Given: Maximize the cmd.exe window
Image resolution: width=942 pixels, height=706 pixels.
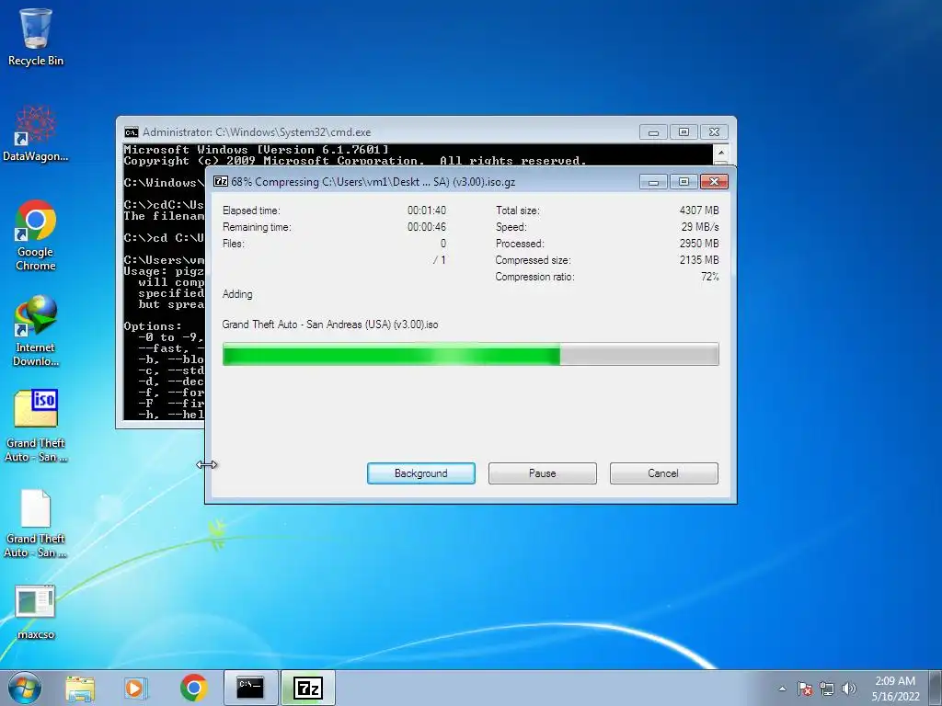Looking at the screenshot, I should 684,132.
